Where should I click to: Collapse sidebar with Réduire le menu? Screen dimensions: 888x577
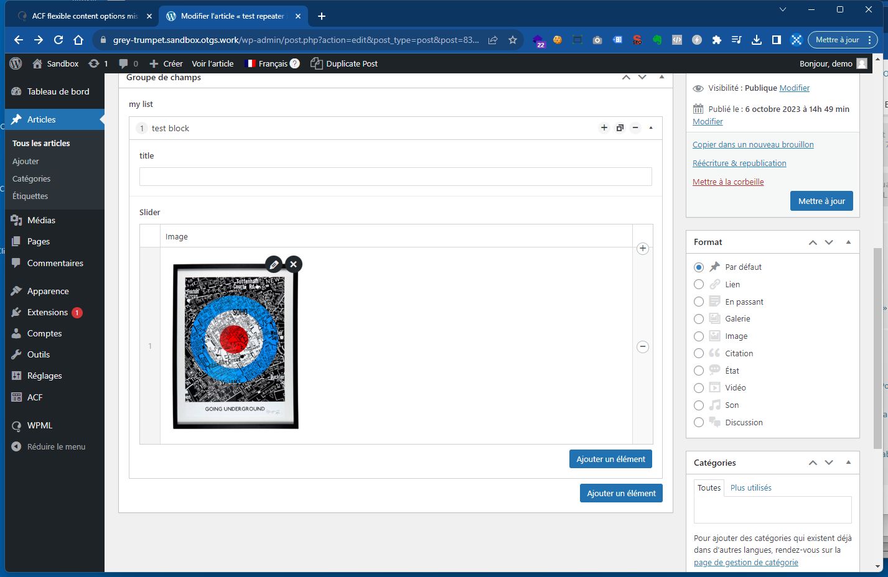coord(55,446)
